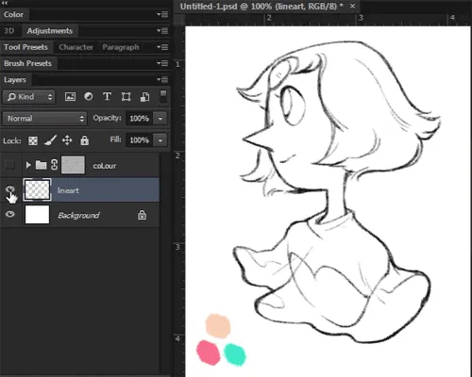Click the folder icon of colour group
The height and width of the screenshot is (377, 472).
pos(41,165)
